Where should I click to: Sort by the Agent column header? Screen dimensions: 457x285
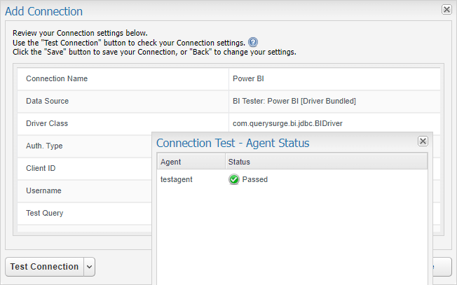(x=191, y=162)
